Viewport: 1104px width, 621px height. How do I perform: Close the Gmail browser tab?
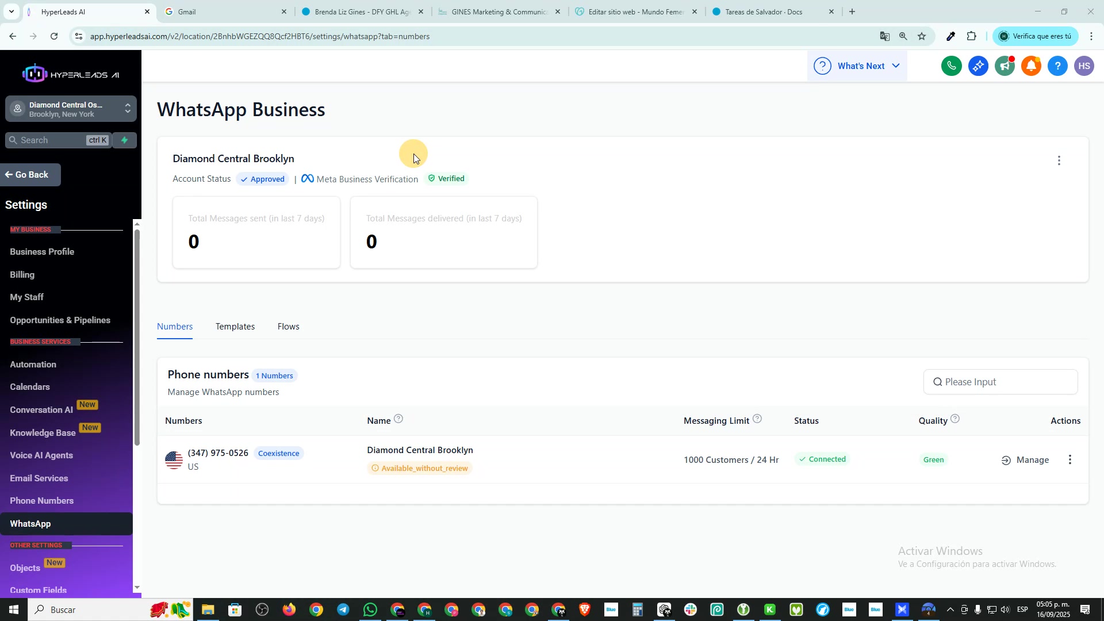(x=284, y=11)
